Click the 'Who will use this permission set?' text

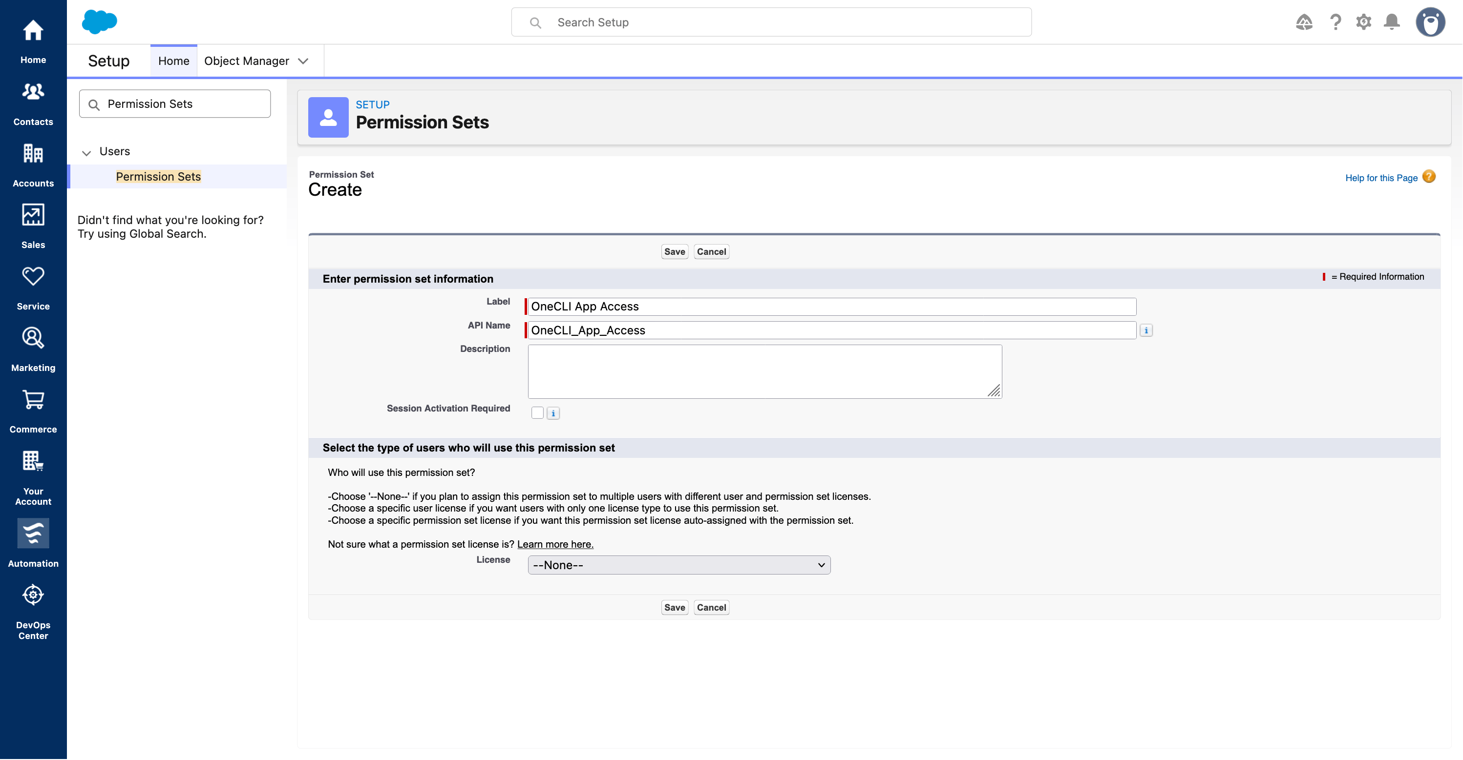(x=401, y=473)
